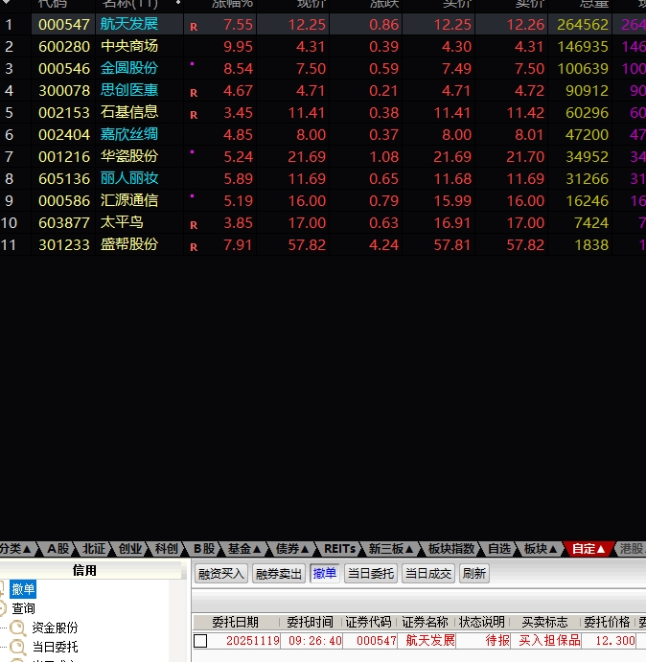Click the 证券代码 column header
The height and width of the screenshot is (662, 646).
368,622
